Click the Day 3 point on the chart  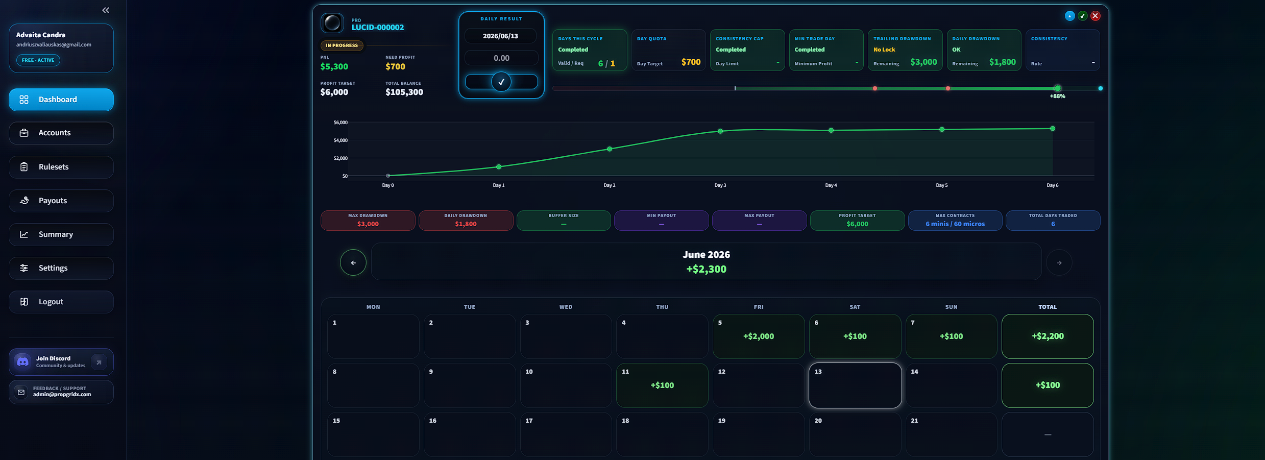pyautogui.click(x=720, y=131)
